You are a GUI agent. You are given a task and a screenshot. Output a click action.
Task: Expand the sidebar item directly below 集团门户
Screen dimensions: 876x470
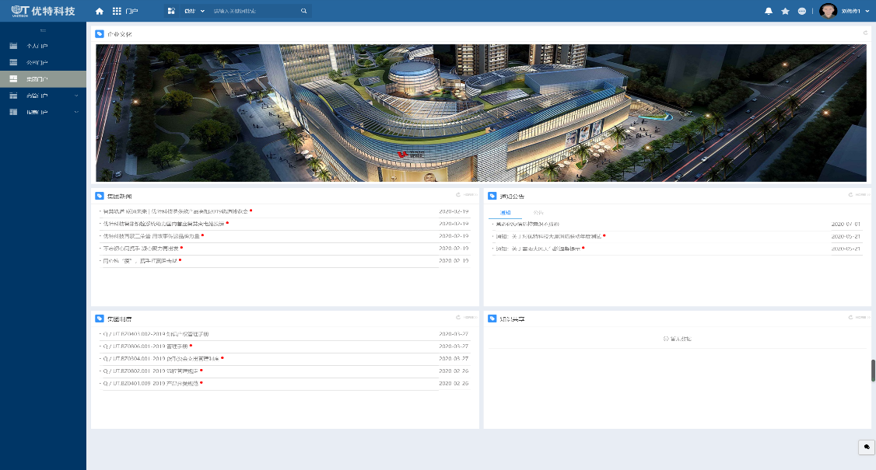(x=43, y=96)
